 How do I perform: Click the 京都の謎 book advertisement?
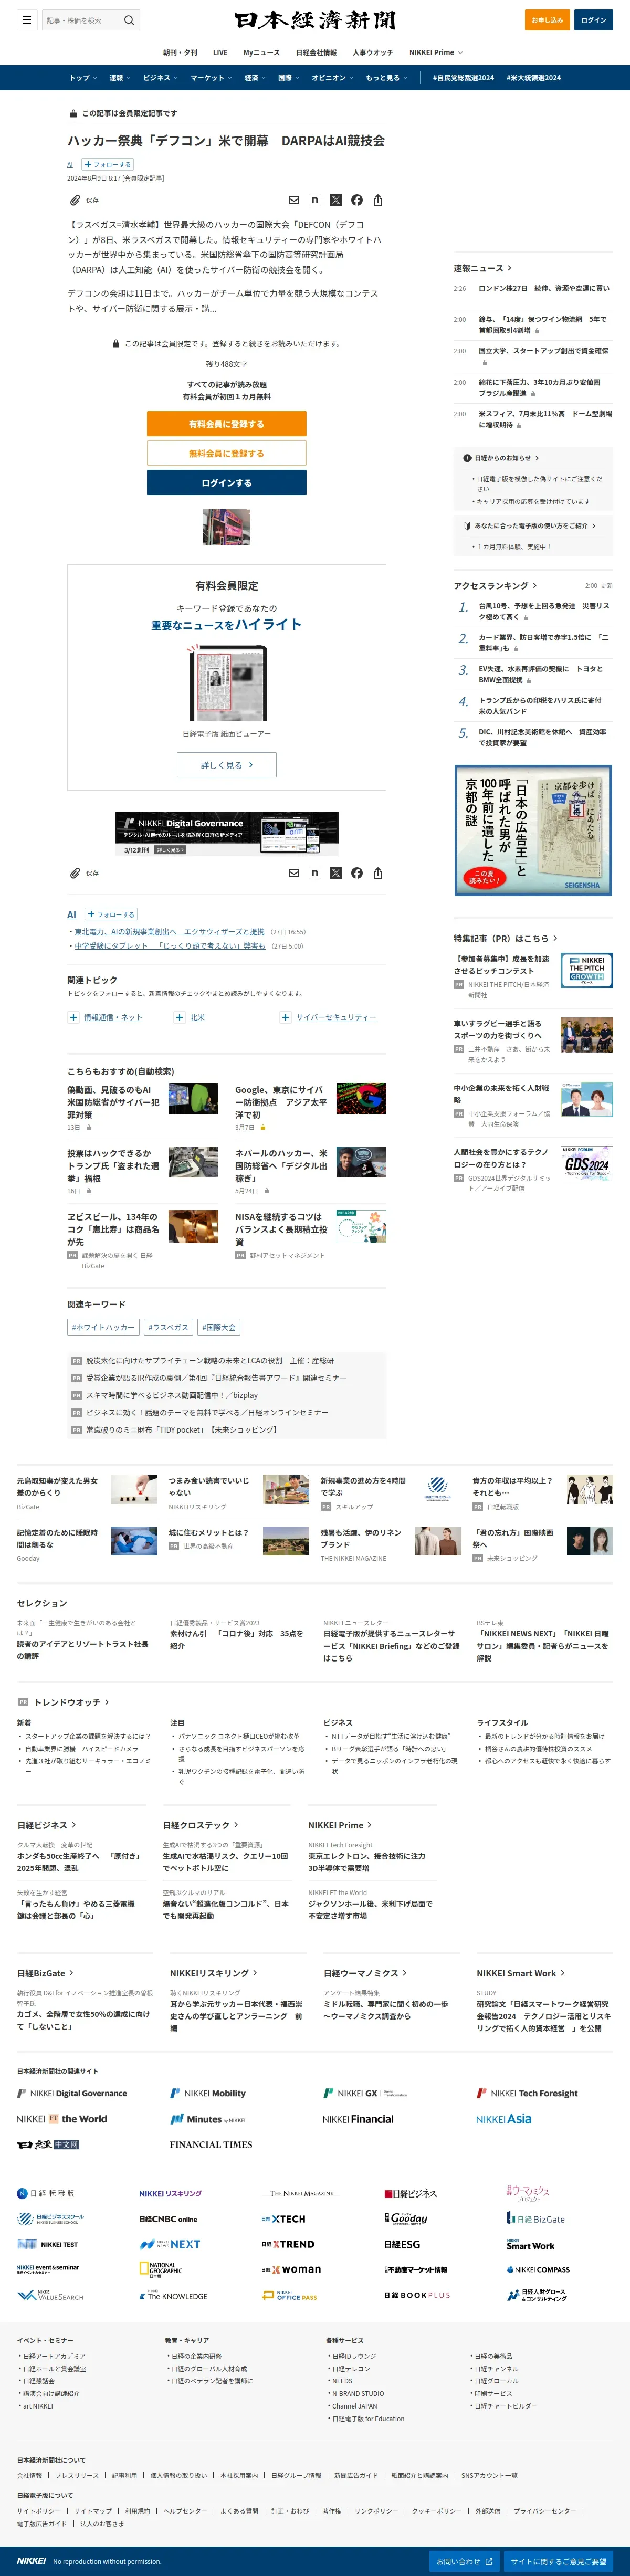[533, 831]
